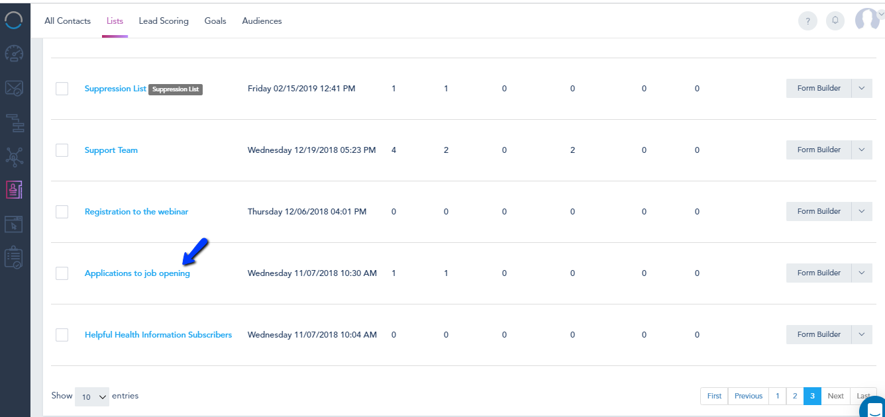Check the Registration to the webinar checkbox
Screen dimensions: 885x417
62,212
